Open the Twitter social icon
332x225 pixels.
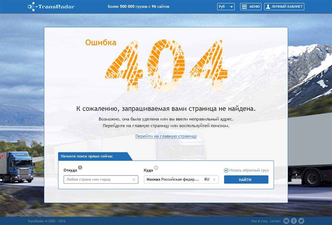point(301,221)
